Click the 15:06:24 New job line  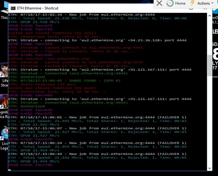pos(97,143)
